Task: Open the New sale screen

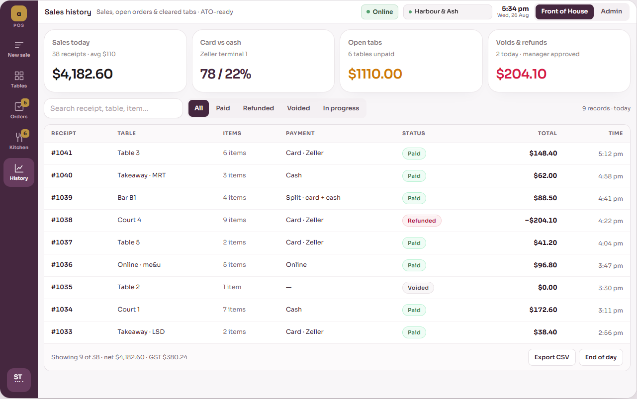Action: [x=19, y=49]
